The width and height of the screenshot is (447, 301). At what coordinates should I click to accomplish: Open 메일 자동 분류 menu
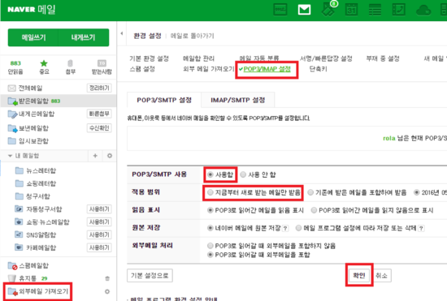coord(259,58)
